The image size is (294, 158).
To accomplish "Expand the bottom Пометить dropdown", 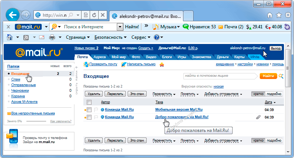I will coord(189,140).
